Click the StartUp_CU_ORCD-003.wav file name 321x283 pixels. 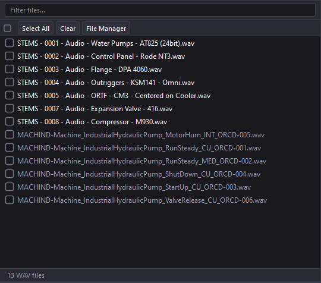134,187
